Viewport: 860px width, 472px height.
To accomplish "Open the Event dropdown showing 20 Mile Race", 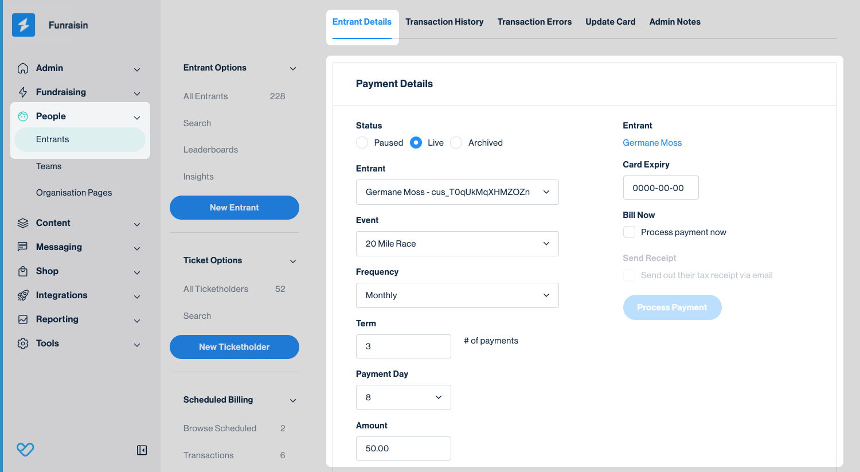I will [x=457, y=244].
